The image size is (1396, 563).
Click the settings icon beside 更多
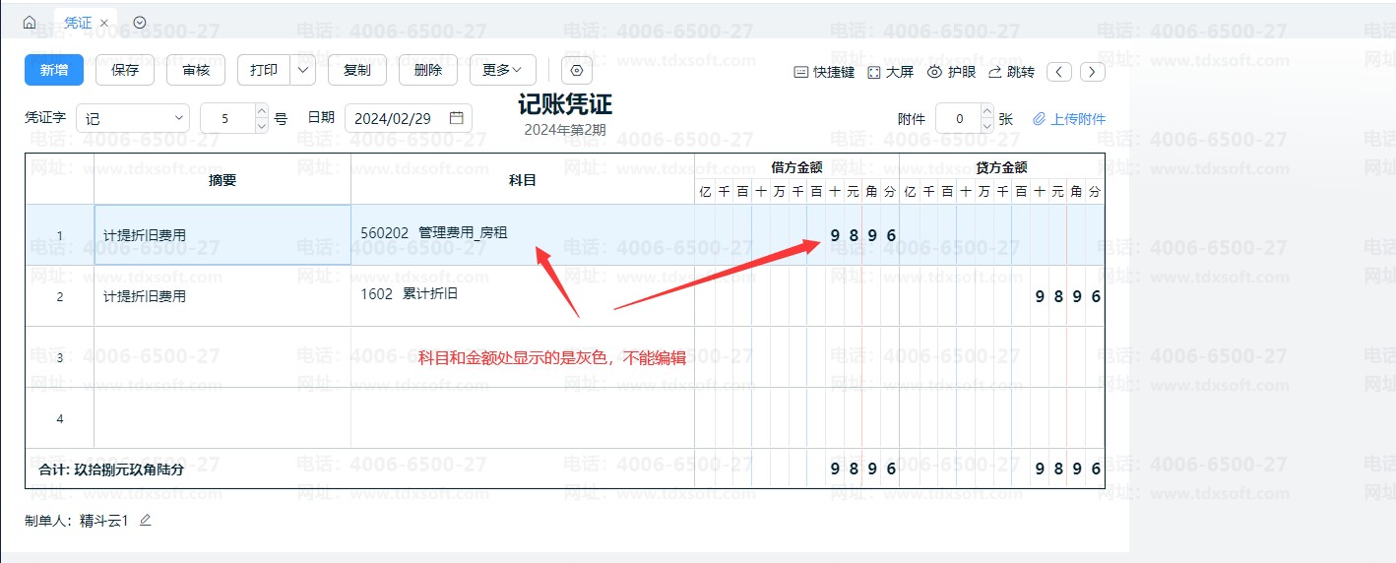pos(577,70)
